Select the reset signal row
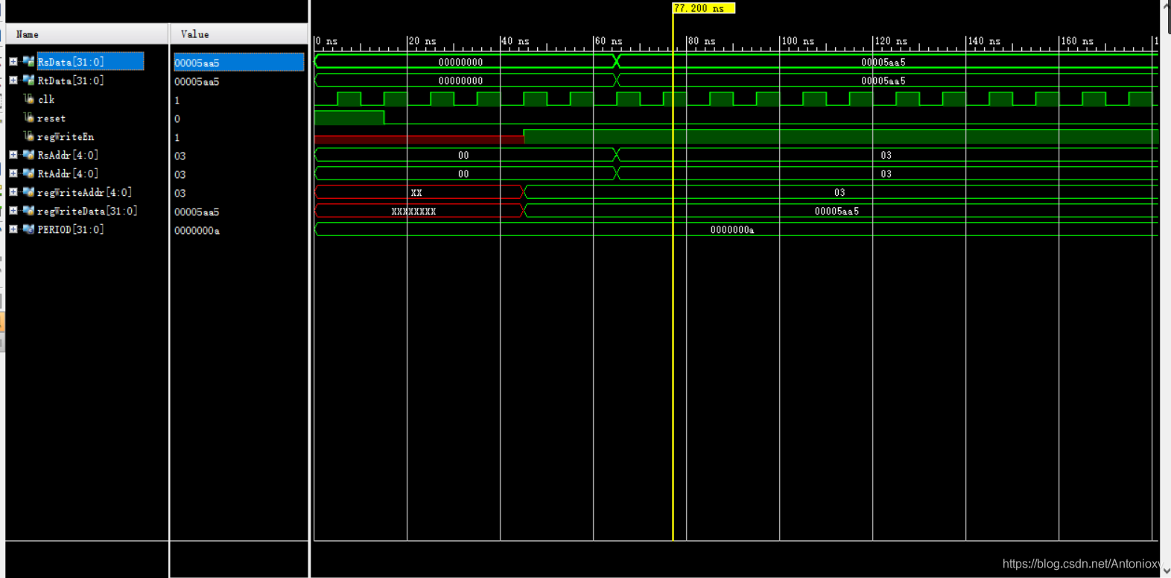 [x=51, y=118]
